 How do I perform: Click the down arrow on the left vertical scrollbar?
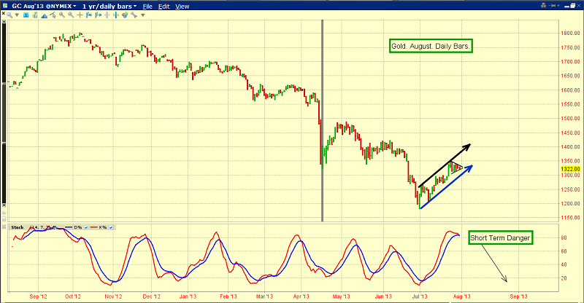4,205
